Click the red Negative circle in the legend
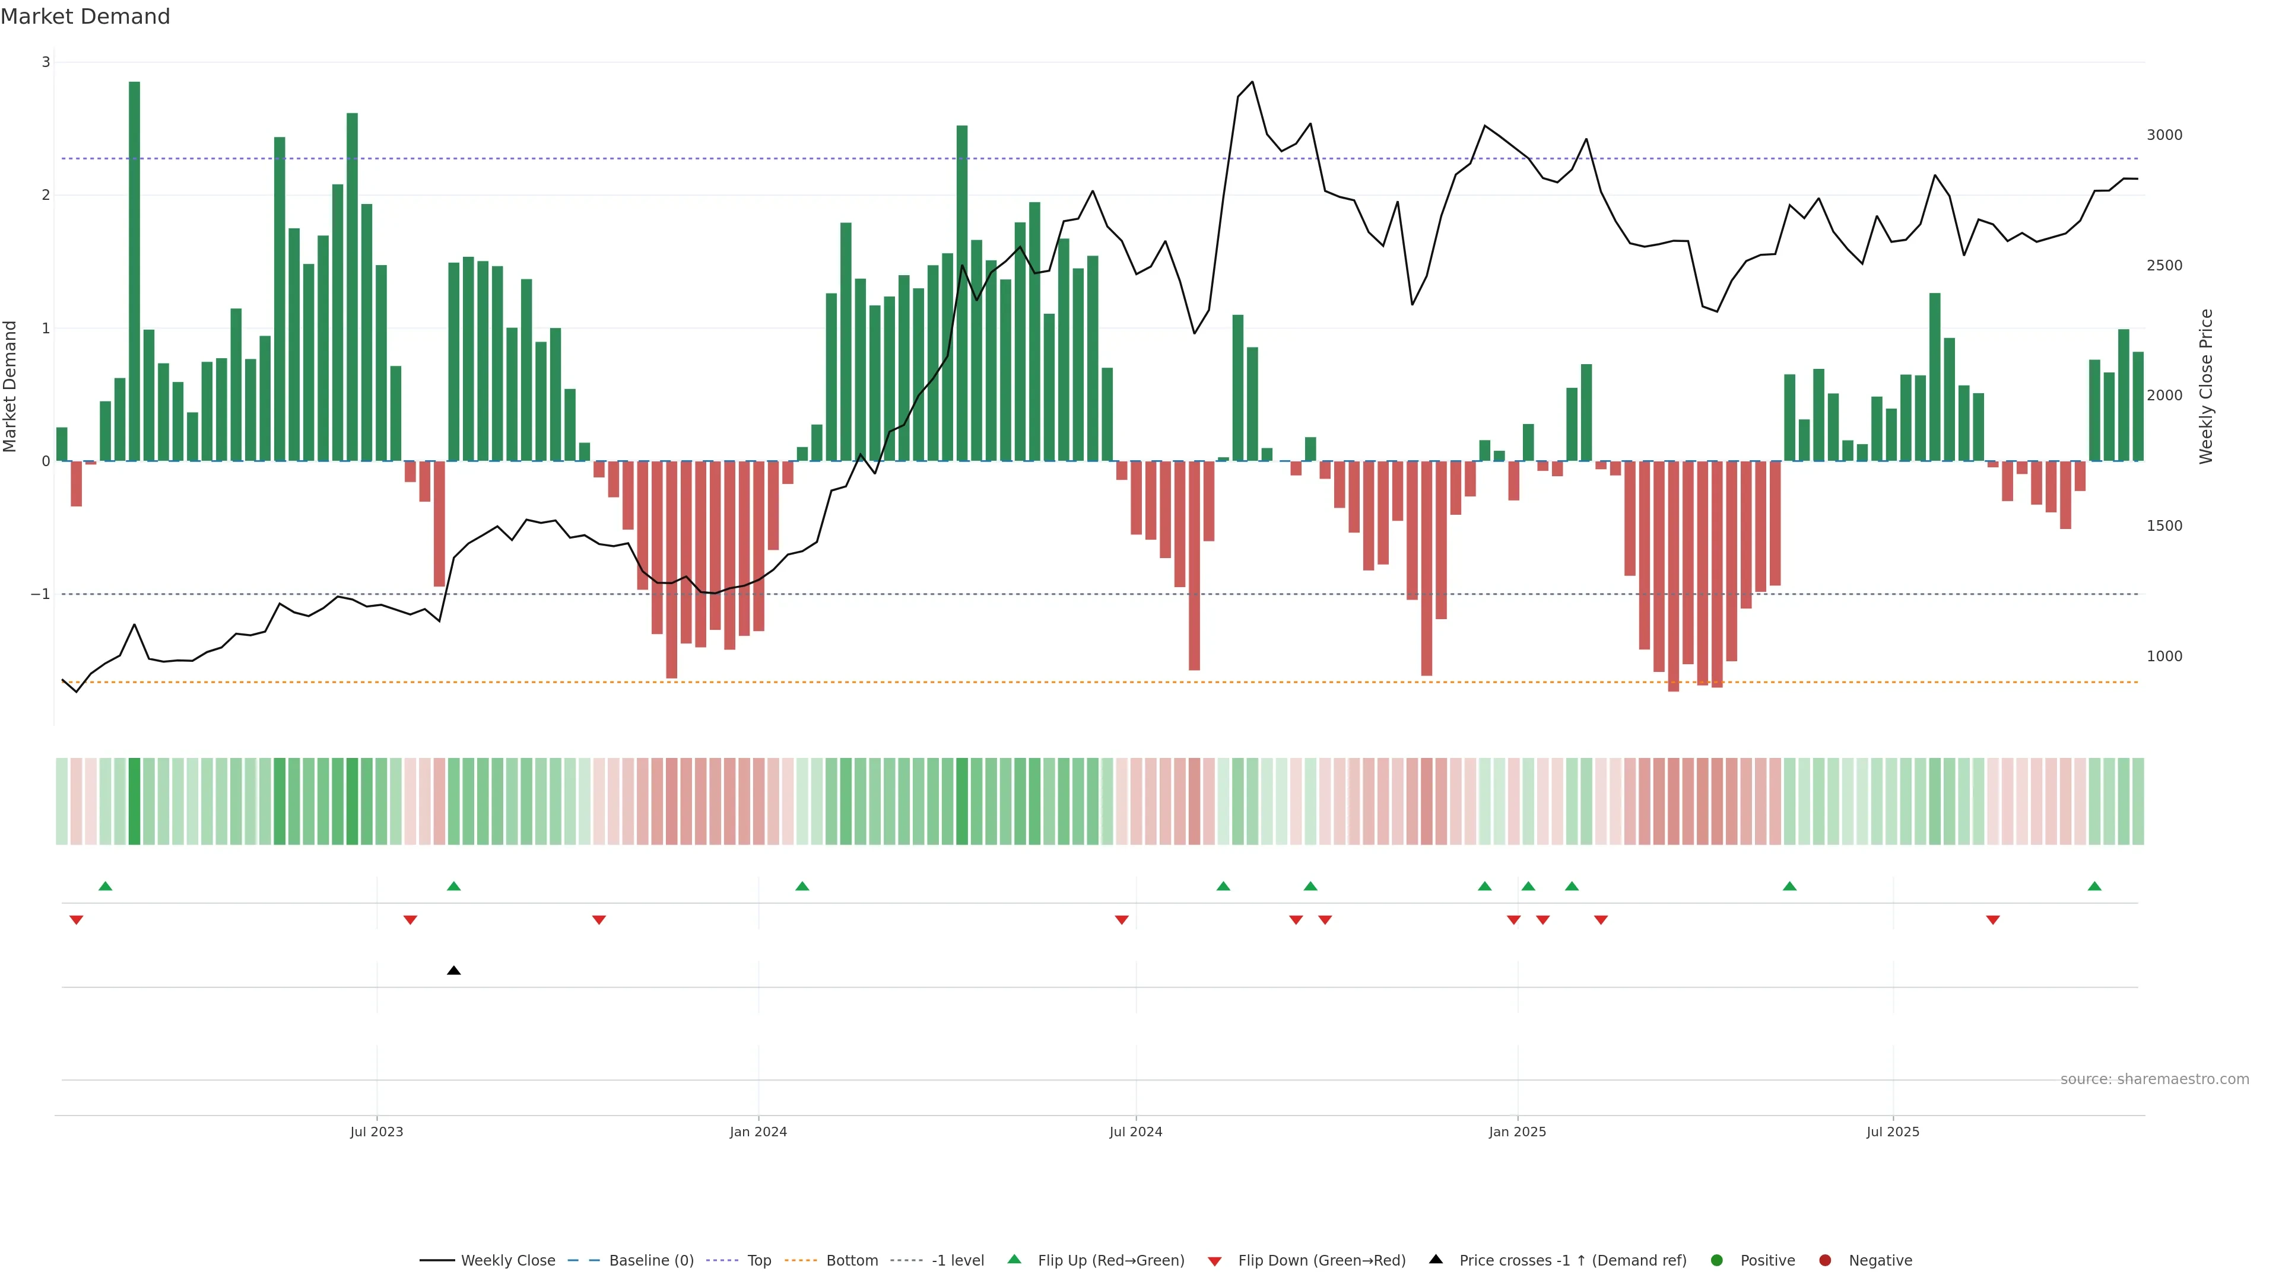This screenshot has width=2279, height=1281. [1825, 1261]
